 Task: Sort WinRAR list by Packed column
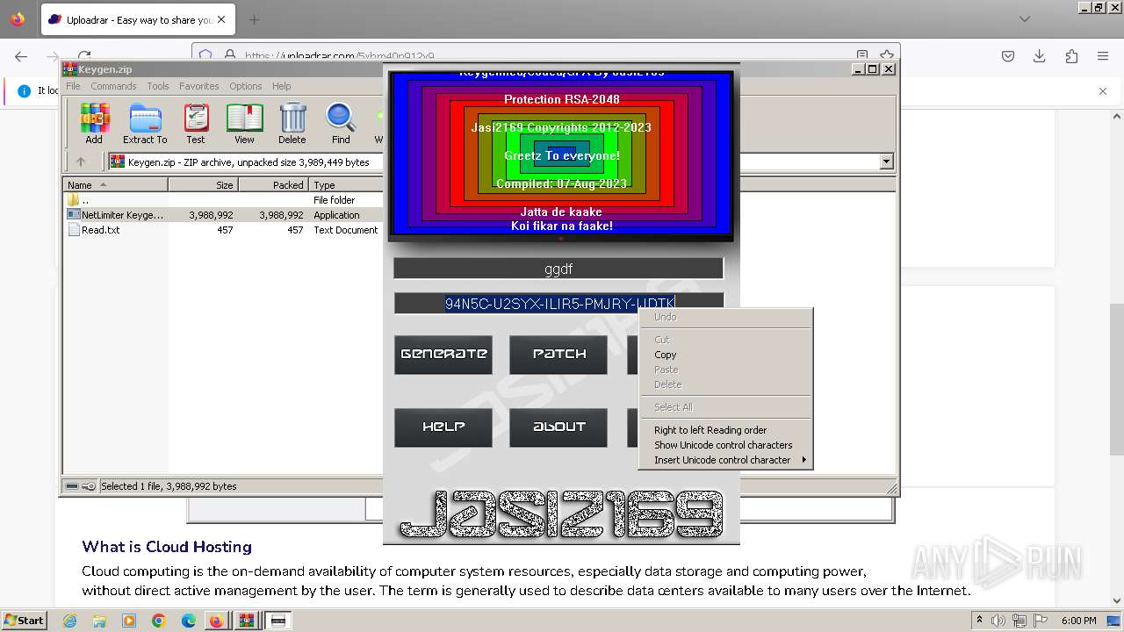[x=273, y=185]
